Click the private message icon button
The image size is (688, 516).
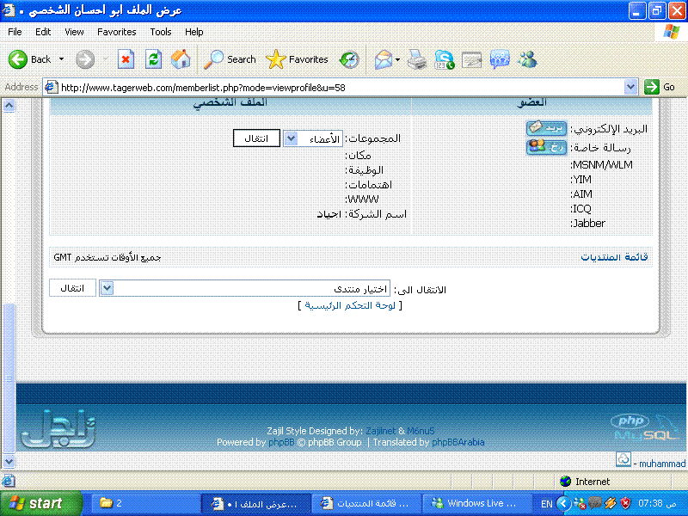pos(546,146)
